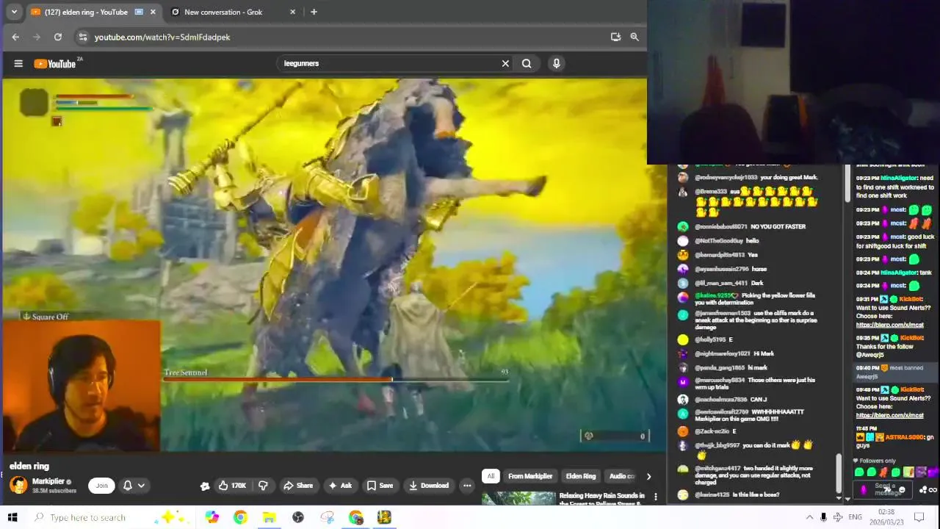Join the Markiplier channel membership

[x=101, y=485]
